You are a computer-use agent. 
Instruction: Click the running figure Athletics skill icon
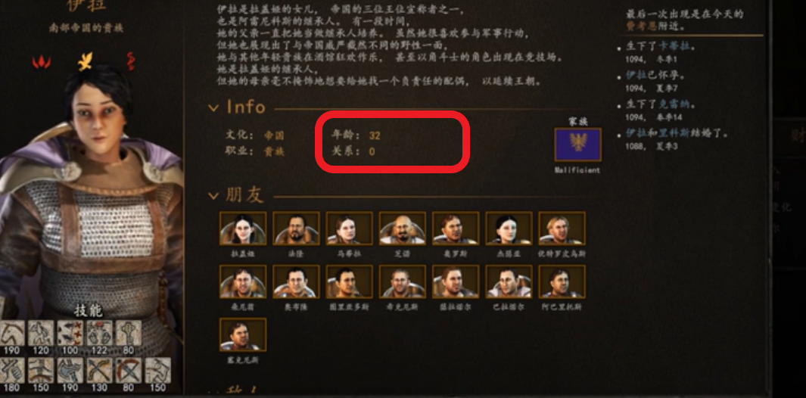coord(41,333)
